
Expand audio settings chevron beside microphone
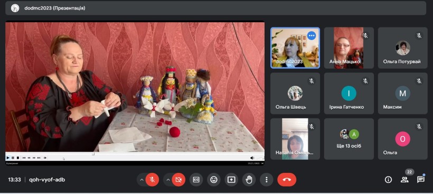142,180
